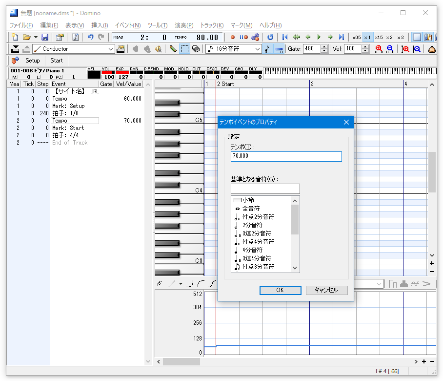Jump to the Start mark button
This screenshot has width=443, height=381.
pos(56,61)
